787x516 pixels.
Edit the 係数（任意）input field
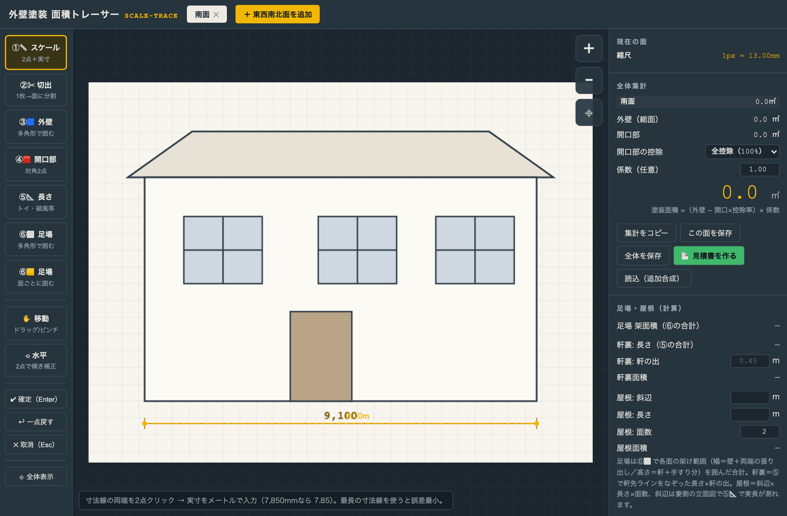tap(759, 169)
